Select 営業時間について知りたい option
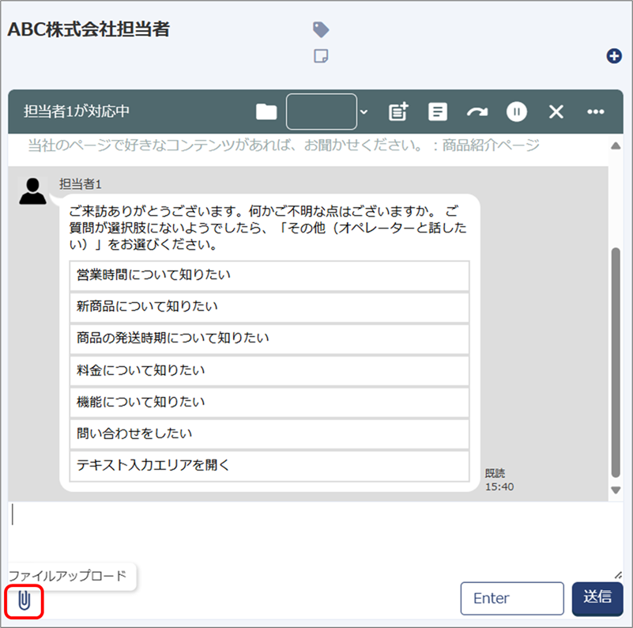Image resolution: width=633 pixels, height=628 pixels. coord(269,275)
